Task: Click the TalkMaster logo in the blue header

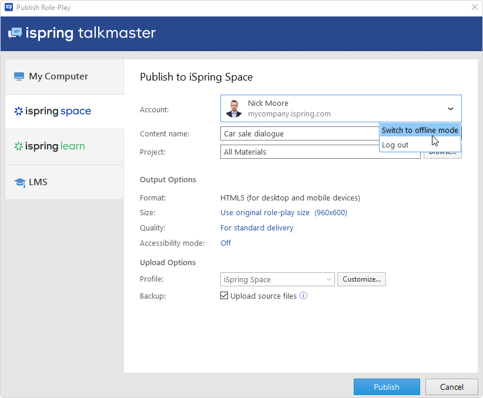Action: click(x=82, y=33)
